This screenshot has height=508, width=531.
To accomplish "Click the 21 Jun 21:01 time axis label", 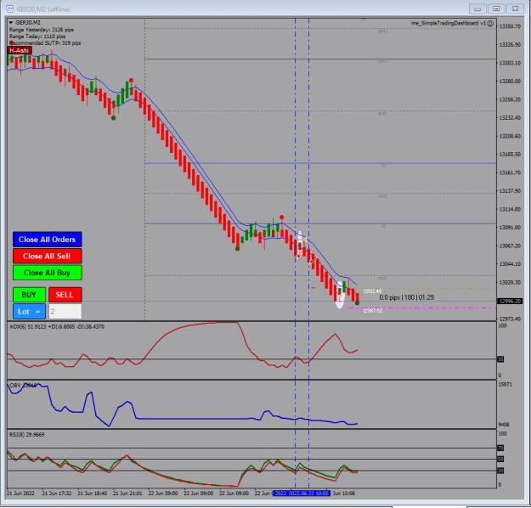I will click(127, 493).
